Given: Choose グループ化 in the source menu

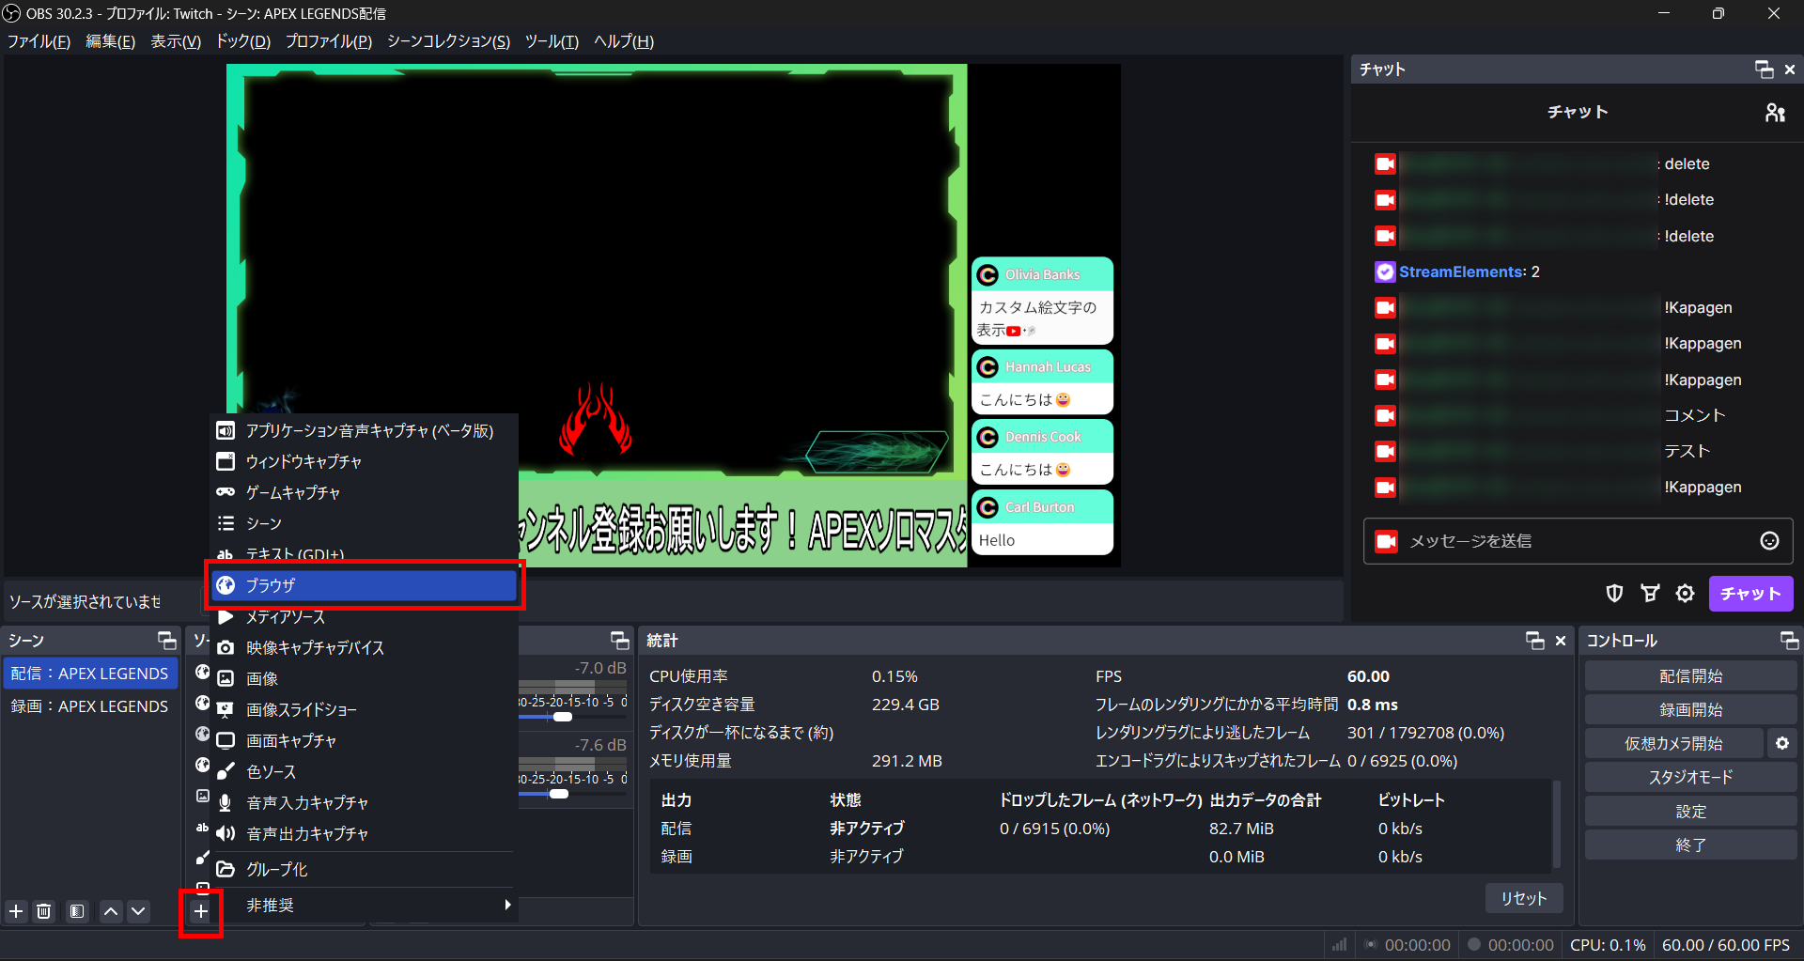Looking at the screenshot, I should click(365, 869).
